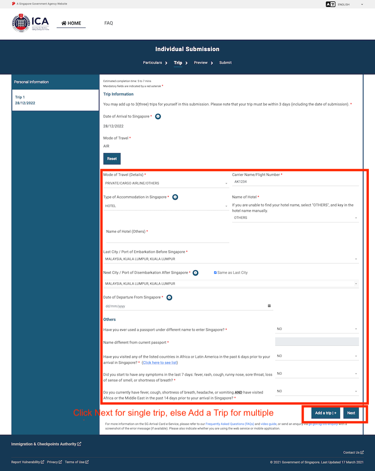Click info icon beside Type of Accommodation
The width and height of the screenshot is (375, 471).
[175, 197]
